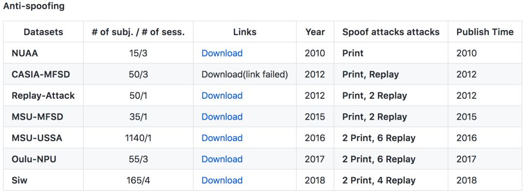
Task: Open the NUAA dataset Download link
Action: point(222,53)
